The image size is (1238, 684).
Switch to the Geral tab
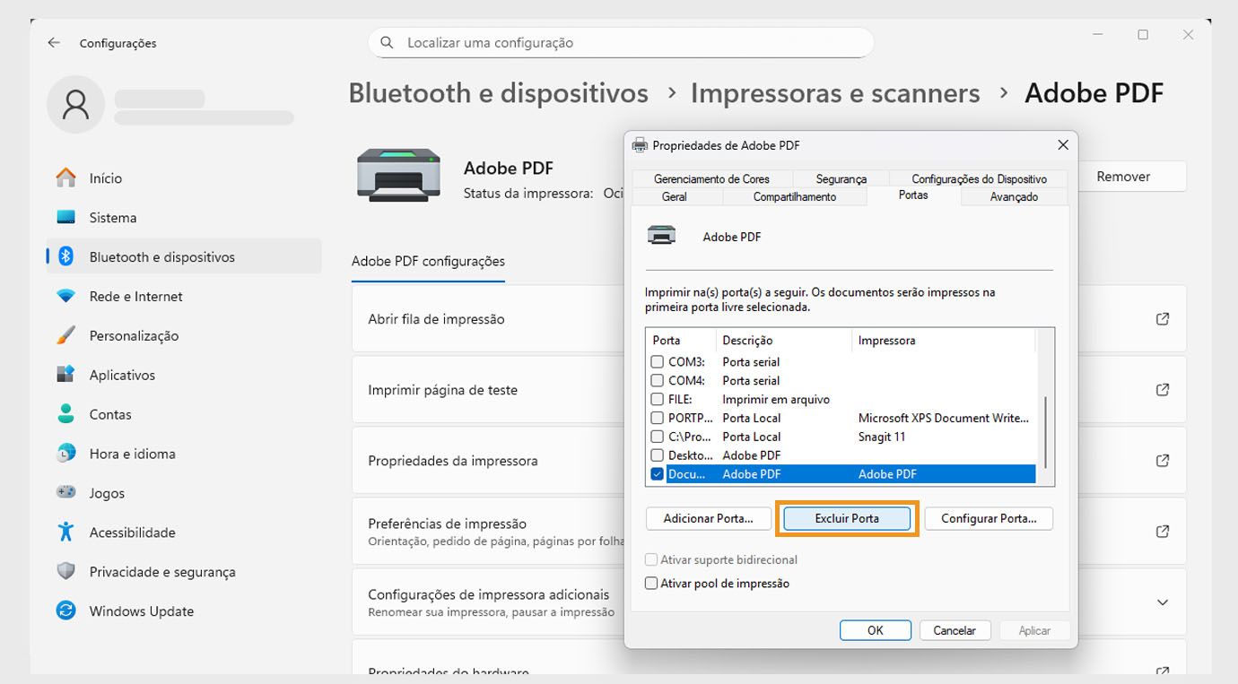(676, 196)
